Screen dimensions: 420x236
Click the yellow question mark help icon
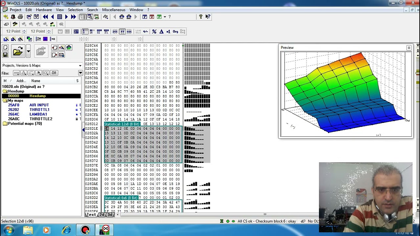point(200,17)
